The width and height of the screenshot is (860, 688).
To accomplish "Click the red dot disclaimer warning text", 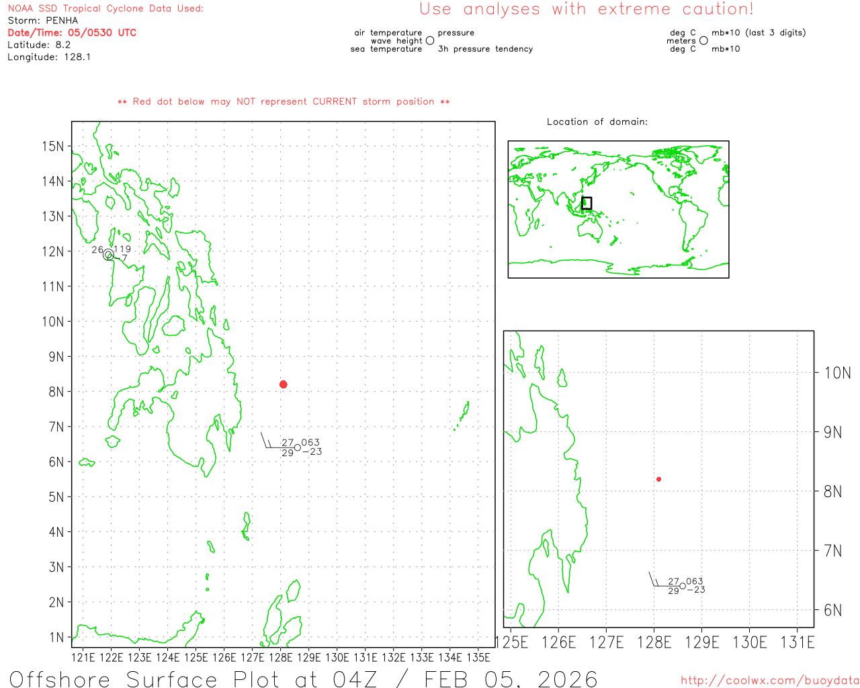I will click(x=284, y=101).
